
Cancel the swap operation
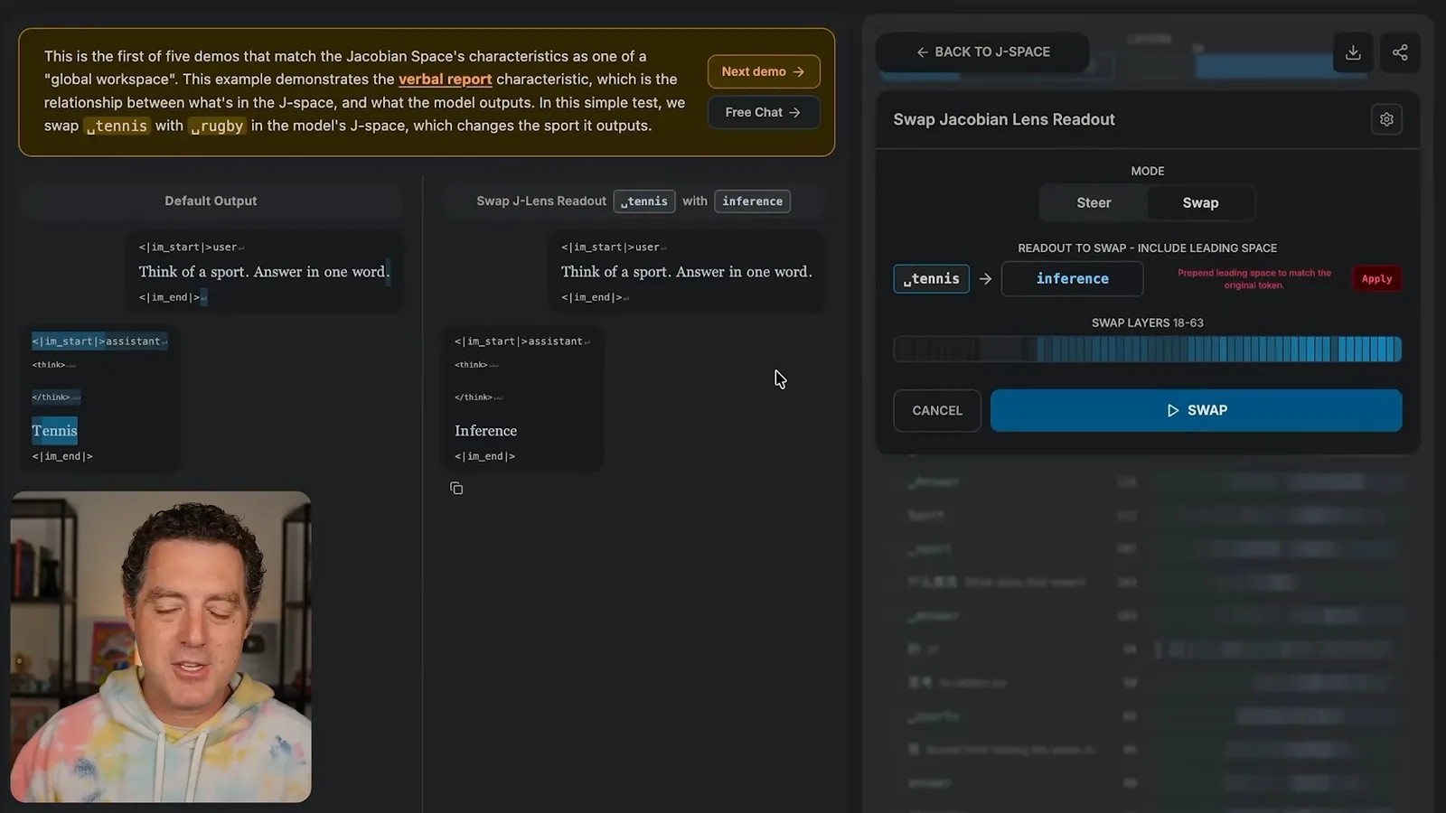coord(937,411)
